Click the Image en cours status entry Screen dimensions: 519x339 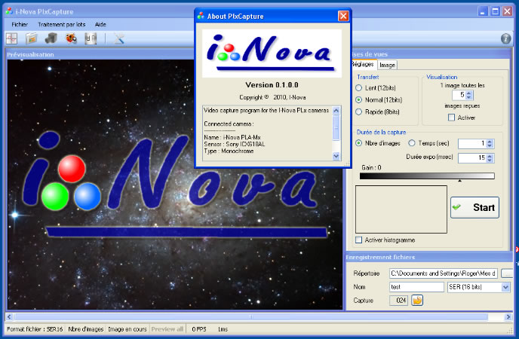127,329
